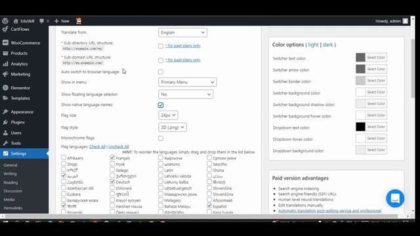This screenshot has width=420, height=236.
Task: Open the EduSkill site home icon
Action: tap(16, 21)
